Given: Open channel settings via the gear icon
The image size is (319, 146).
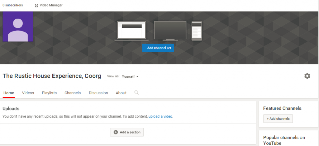Looking at the screenshot, I should click(x=307, y=76).
